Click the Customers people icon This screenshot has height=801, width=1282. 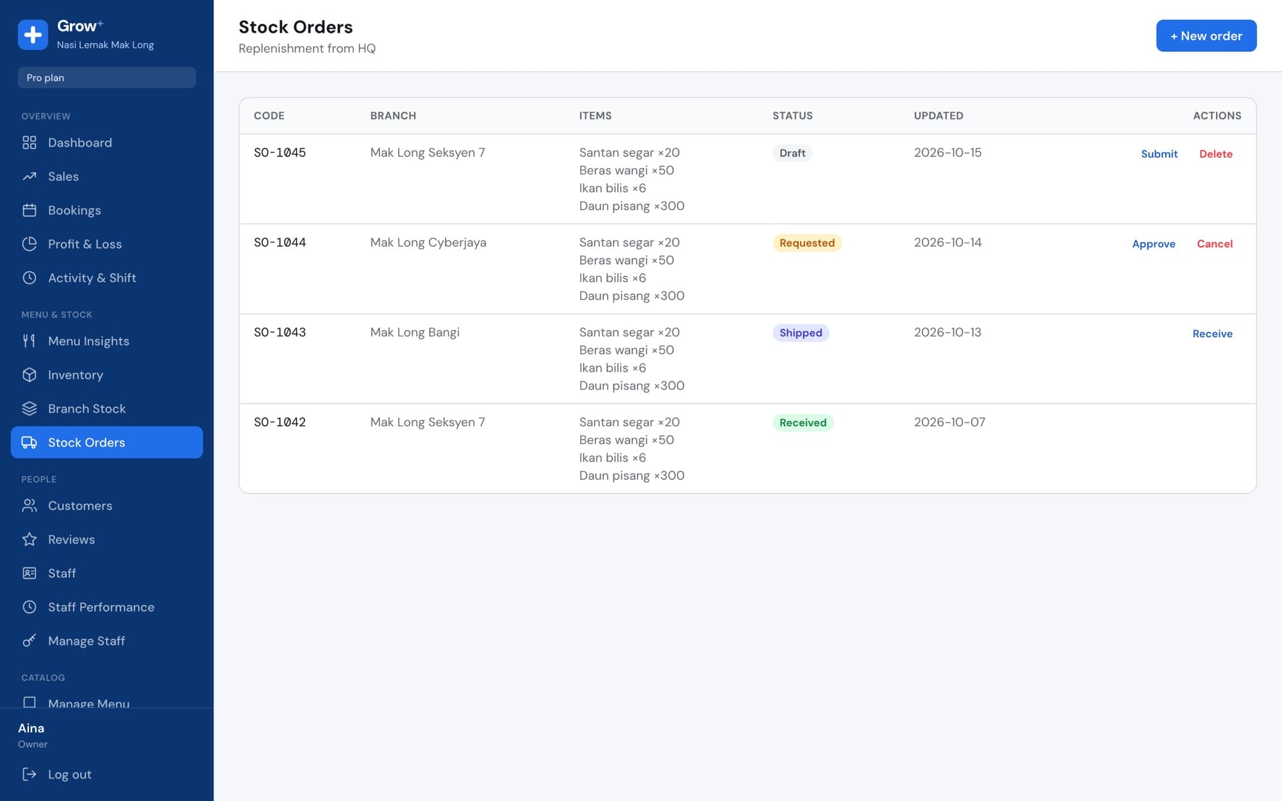click(x=29, y=506)
